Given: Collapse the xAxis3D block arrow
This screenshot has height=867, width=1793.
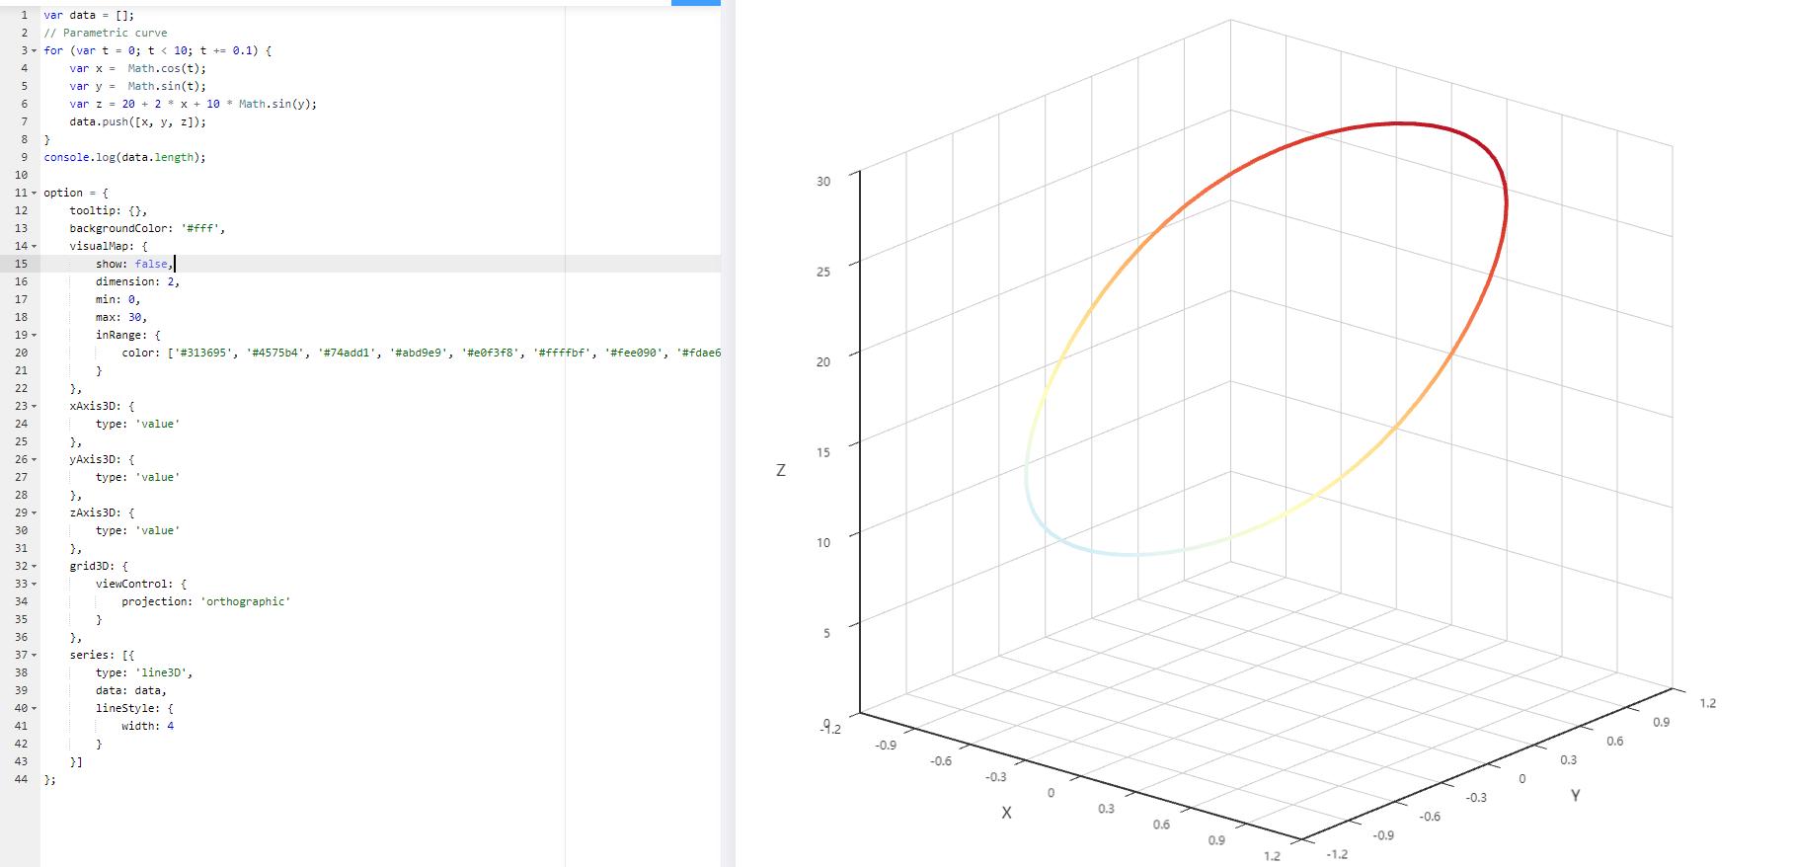Looking at the screenshot, I should click(34, 406).
